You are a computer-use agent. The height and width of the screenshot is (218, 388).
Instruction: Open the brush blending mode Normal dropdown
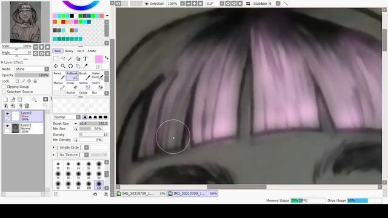point(67,117)
